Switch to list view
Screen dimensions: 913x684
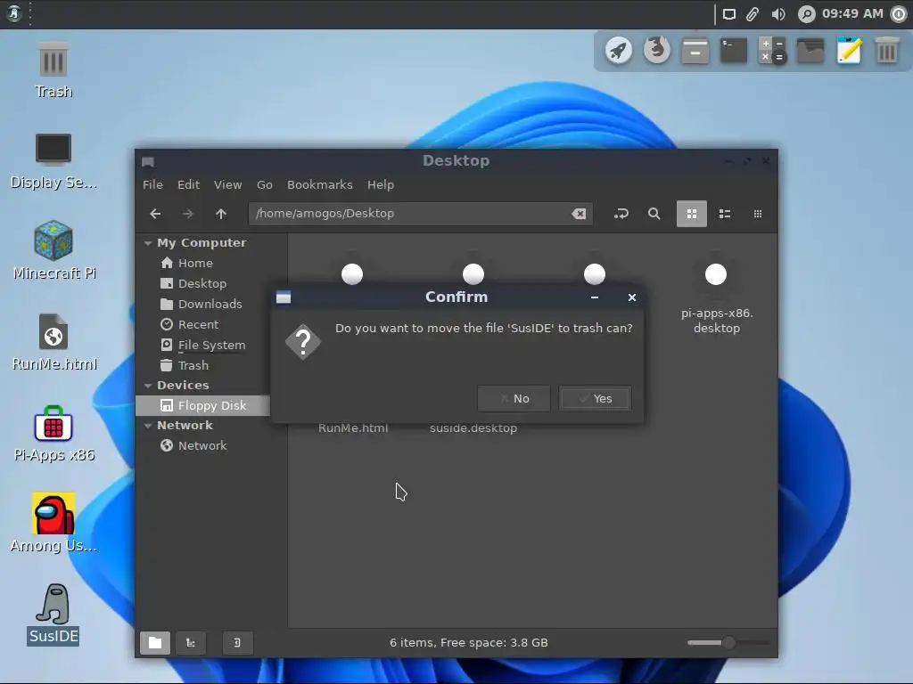pos(725,214)
